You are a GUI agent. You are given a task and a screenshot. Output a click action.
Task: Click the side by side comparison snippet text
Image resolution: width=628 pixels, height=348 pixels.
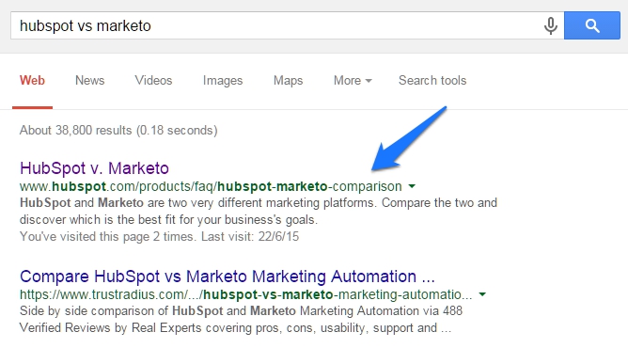point(241,319)
